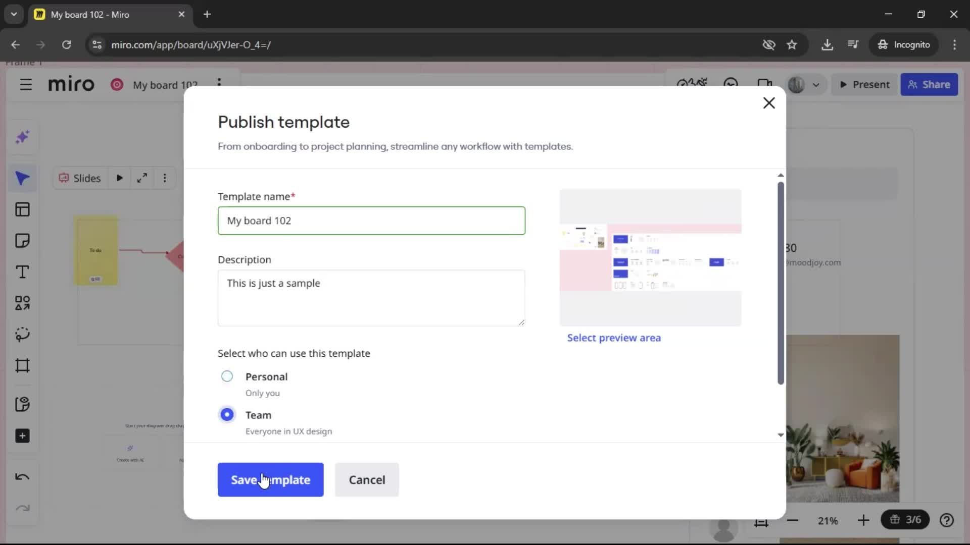Redo the last action
The image size is (970, 545).
pos(23,508)
